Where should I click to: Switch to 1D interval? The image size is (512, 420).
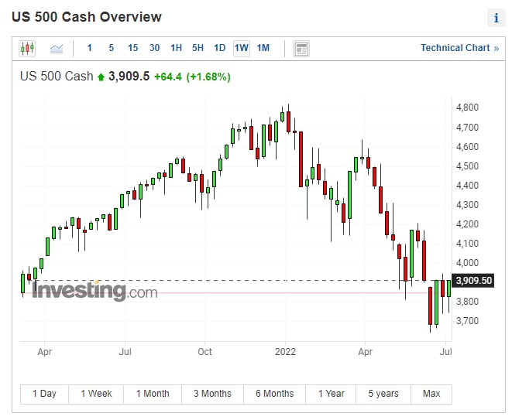[219, 48]
